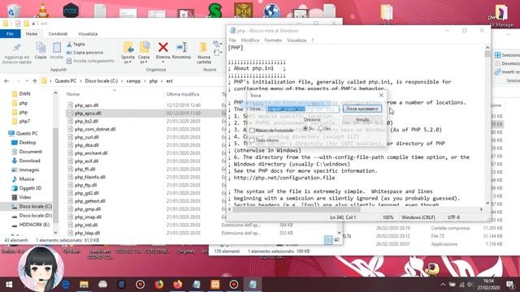Click the Trova search text field
Viewport: 520px width, 292px height.
coord(303,109)
